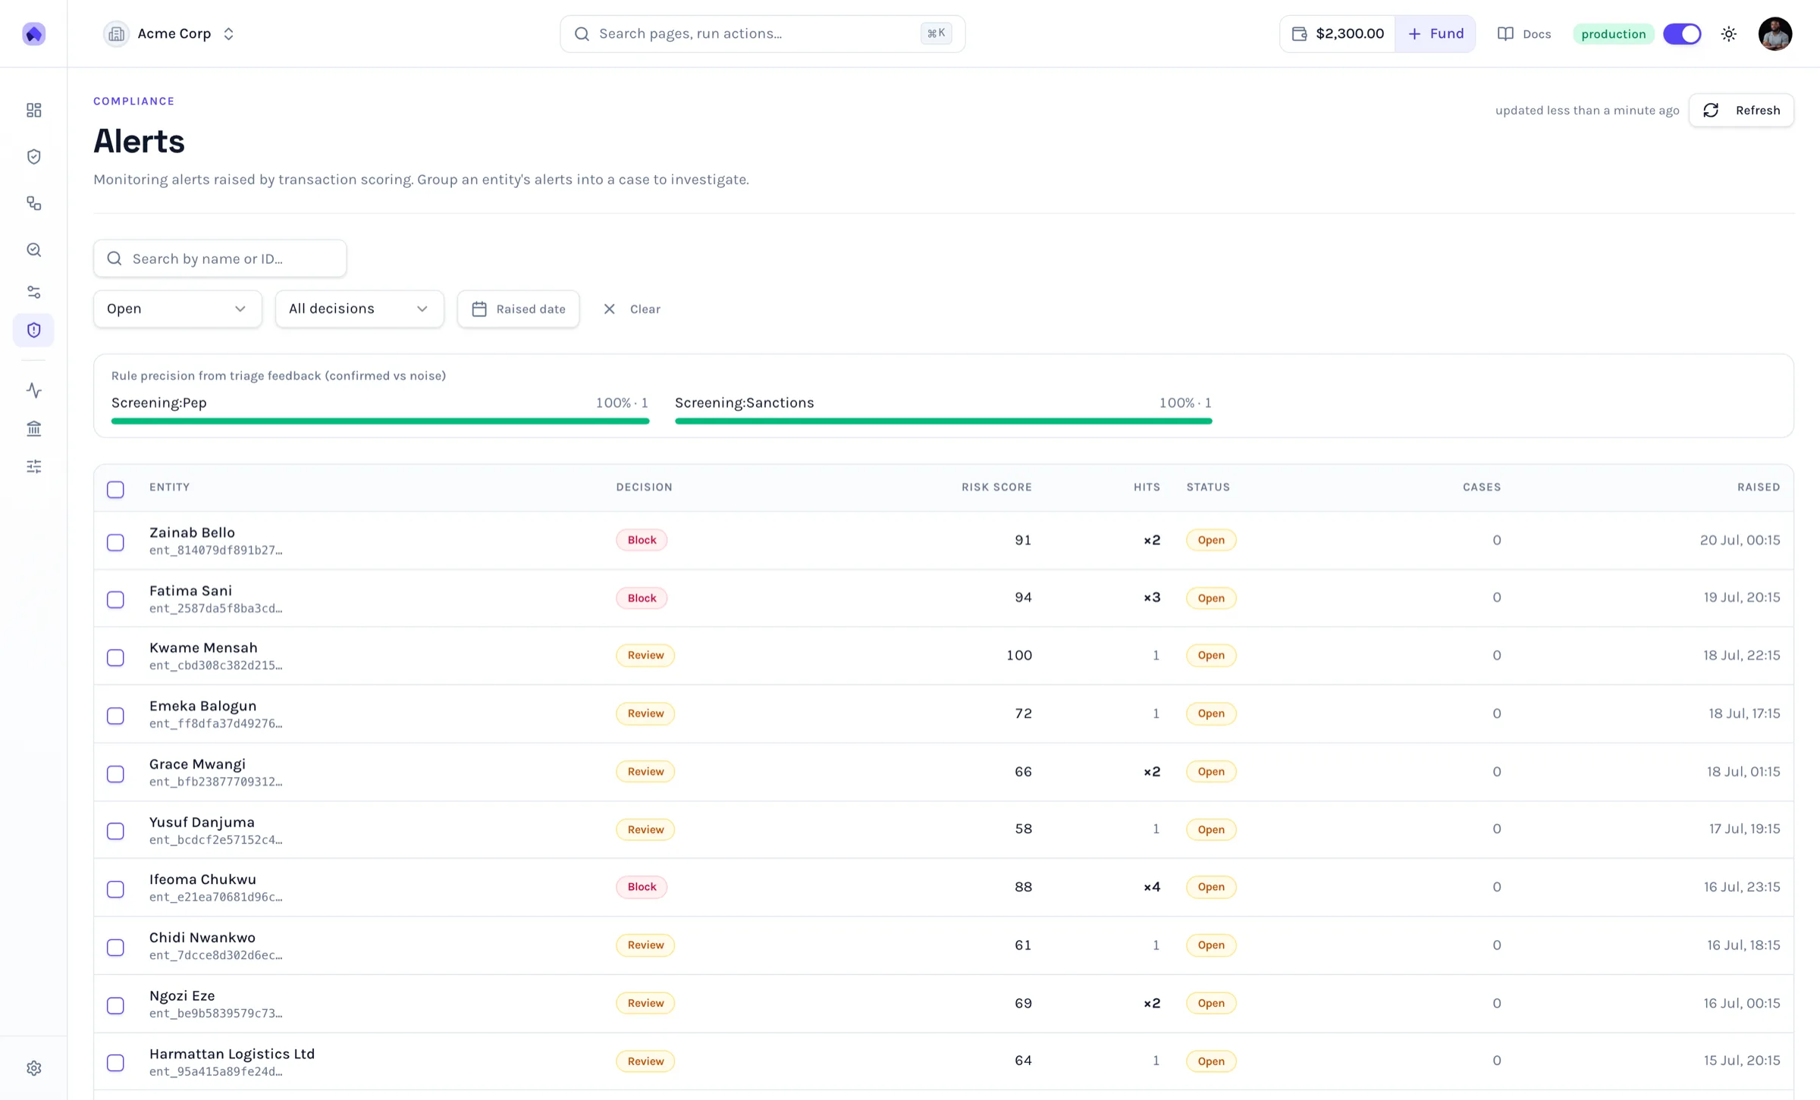Open the Open status filter dropdown
Image resolution: width=1820 pixels, height=1100 pixels.
coord(177,309)
